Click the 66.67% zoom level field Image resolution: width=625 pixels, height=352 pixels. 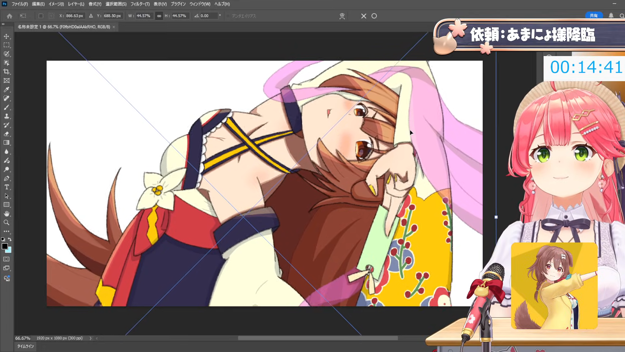tap(23, 338)
